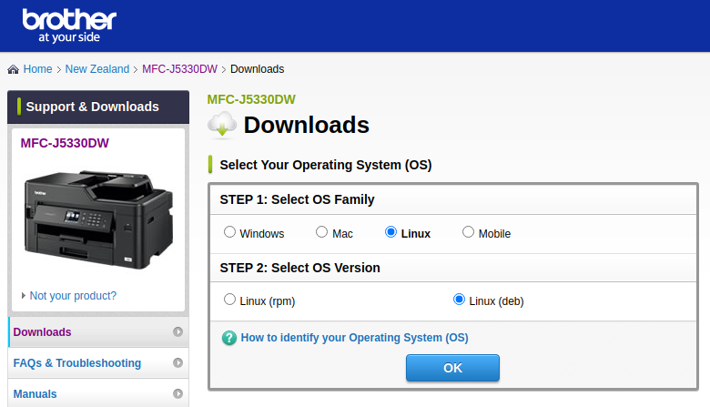Screen dimensions: 710x407
Task: Click the large 'Downloads' page title
Action: coord(307,125)
